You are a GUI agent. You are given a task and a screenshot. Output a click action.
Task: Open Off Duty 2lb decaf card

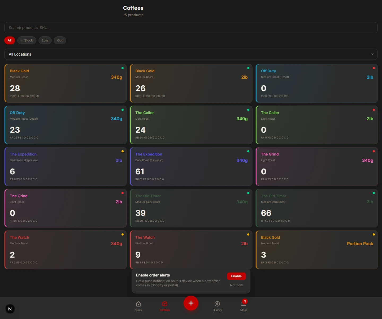point(316,83)
